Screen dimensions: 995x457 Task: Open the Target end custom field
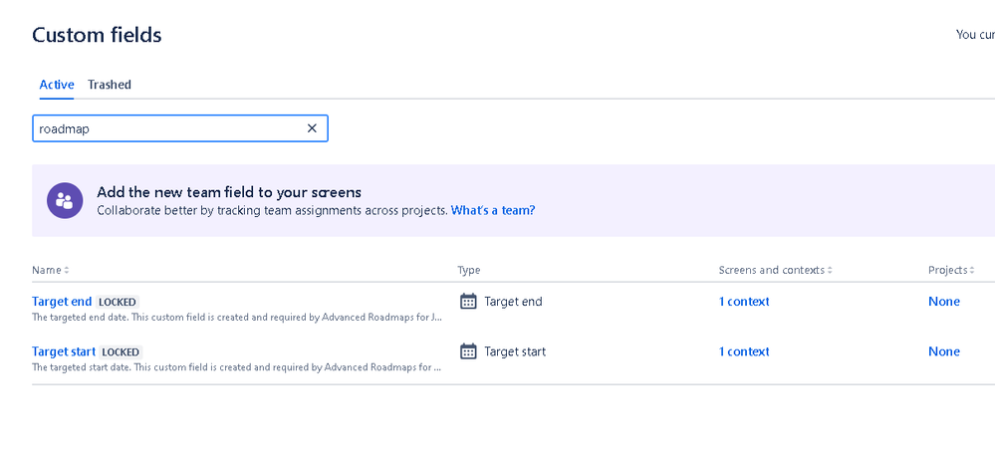click(x=62, y=302)
